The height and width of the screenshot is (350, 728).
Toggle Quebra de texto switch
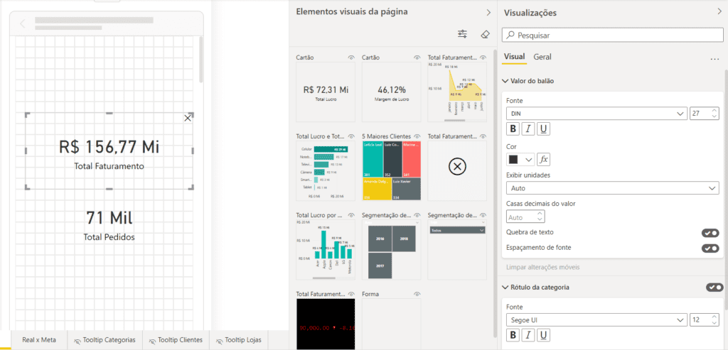pos(710,233)
